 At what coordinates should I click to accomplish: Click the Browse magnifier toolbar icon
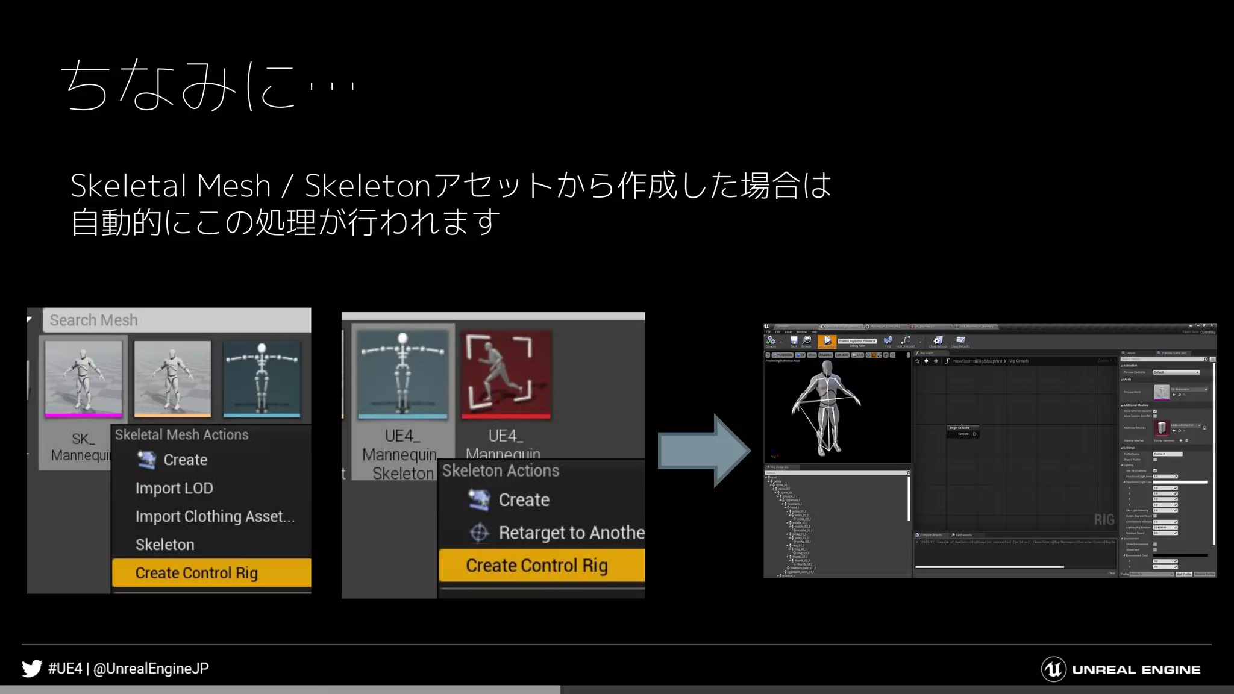pyautogui.click(x=806, y=340)
